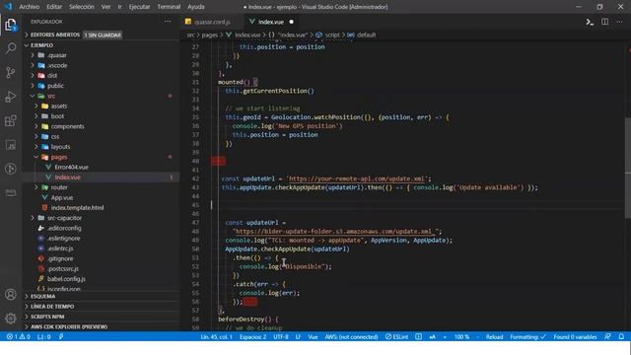
Task: Expand the src-capacitor folder
Action: (x=64, y=218)
